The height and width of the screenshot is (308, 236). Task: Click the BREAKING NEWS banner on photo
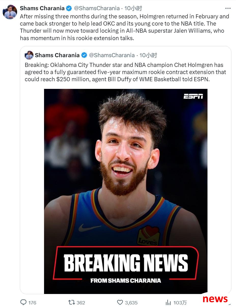point(126,263)
